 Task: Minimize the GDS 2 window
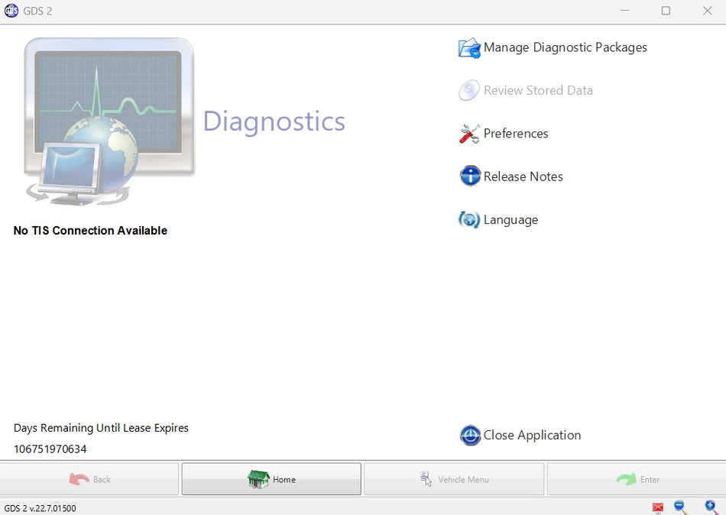point(625,11)
